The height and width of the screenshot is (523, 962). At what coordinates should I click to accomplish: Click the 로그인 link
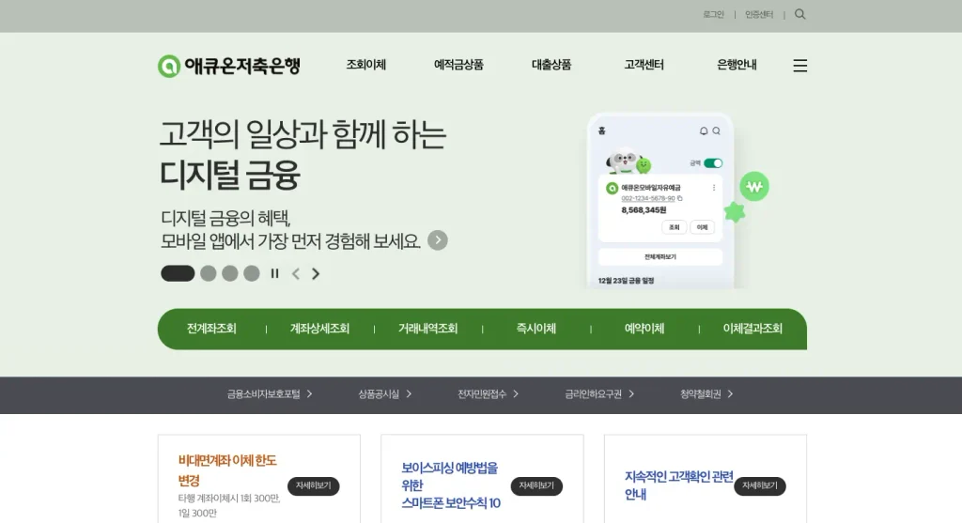pyautogui.click(x=714, y=14)
